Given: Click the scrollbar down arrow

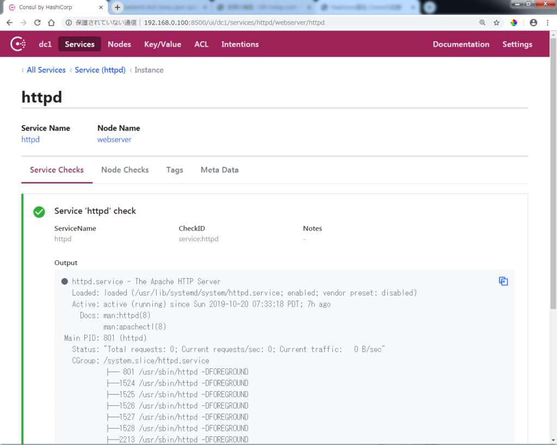Looking at the screenshot, I should 553,440.
